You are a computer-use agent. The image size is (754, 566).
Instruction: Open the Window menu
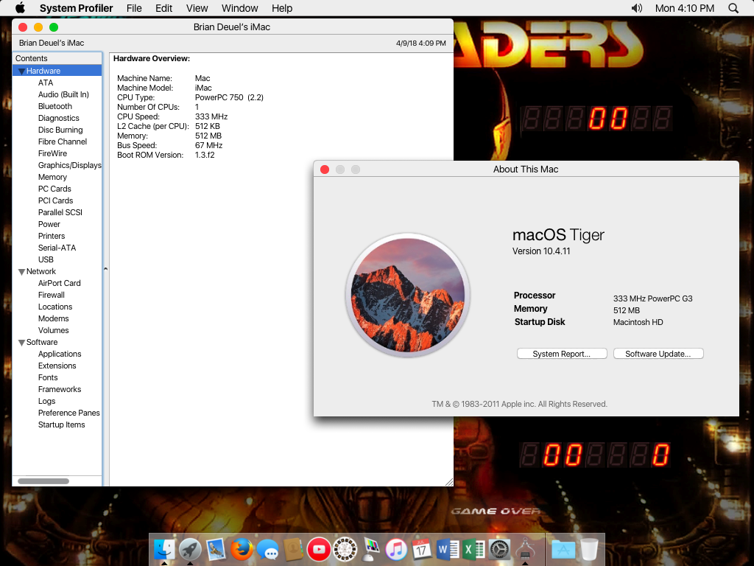239,8
